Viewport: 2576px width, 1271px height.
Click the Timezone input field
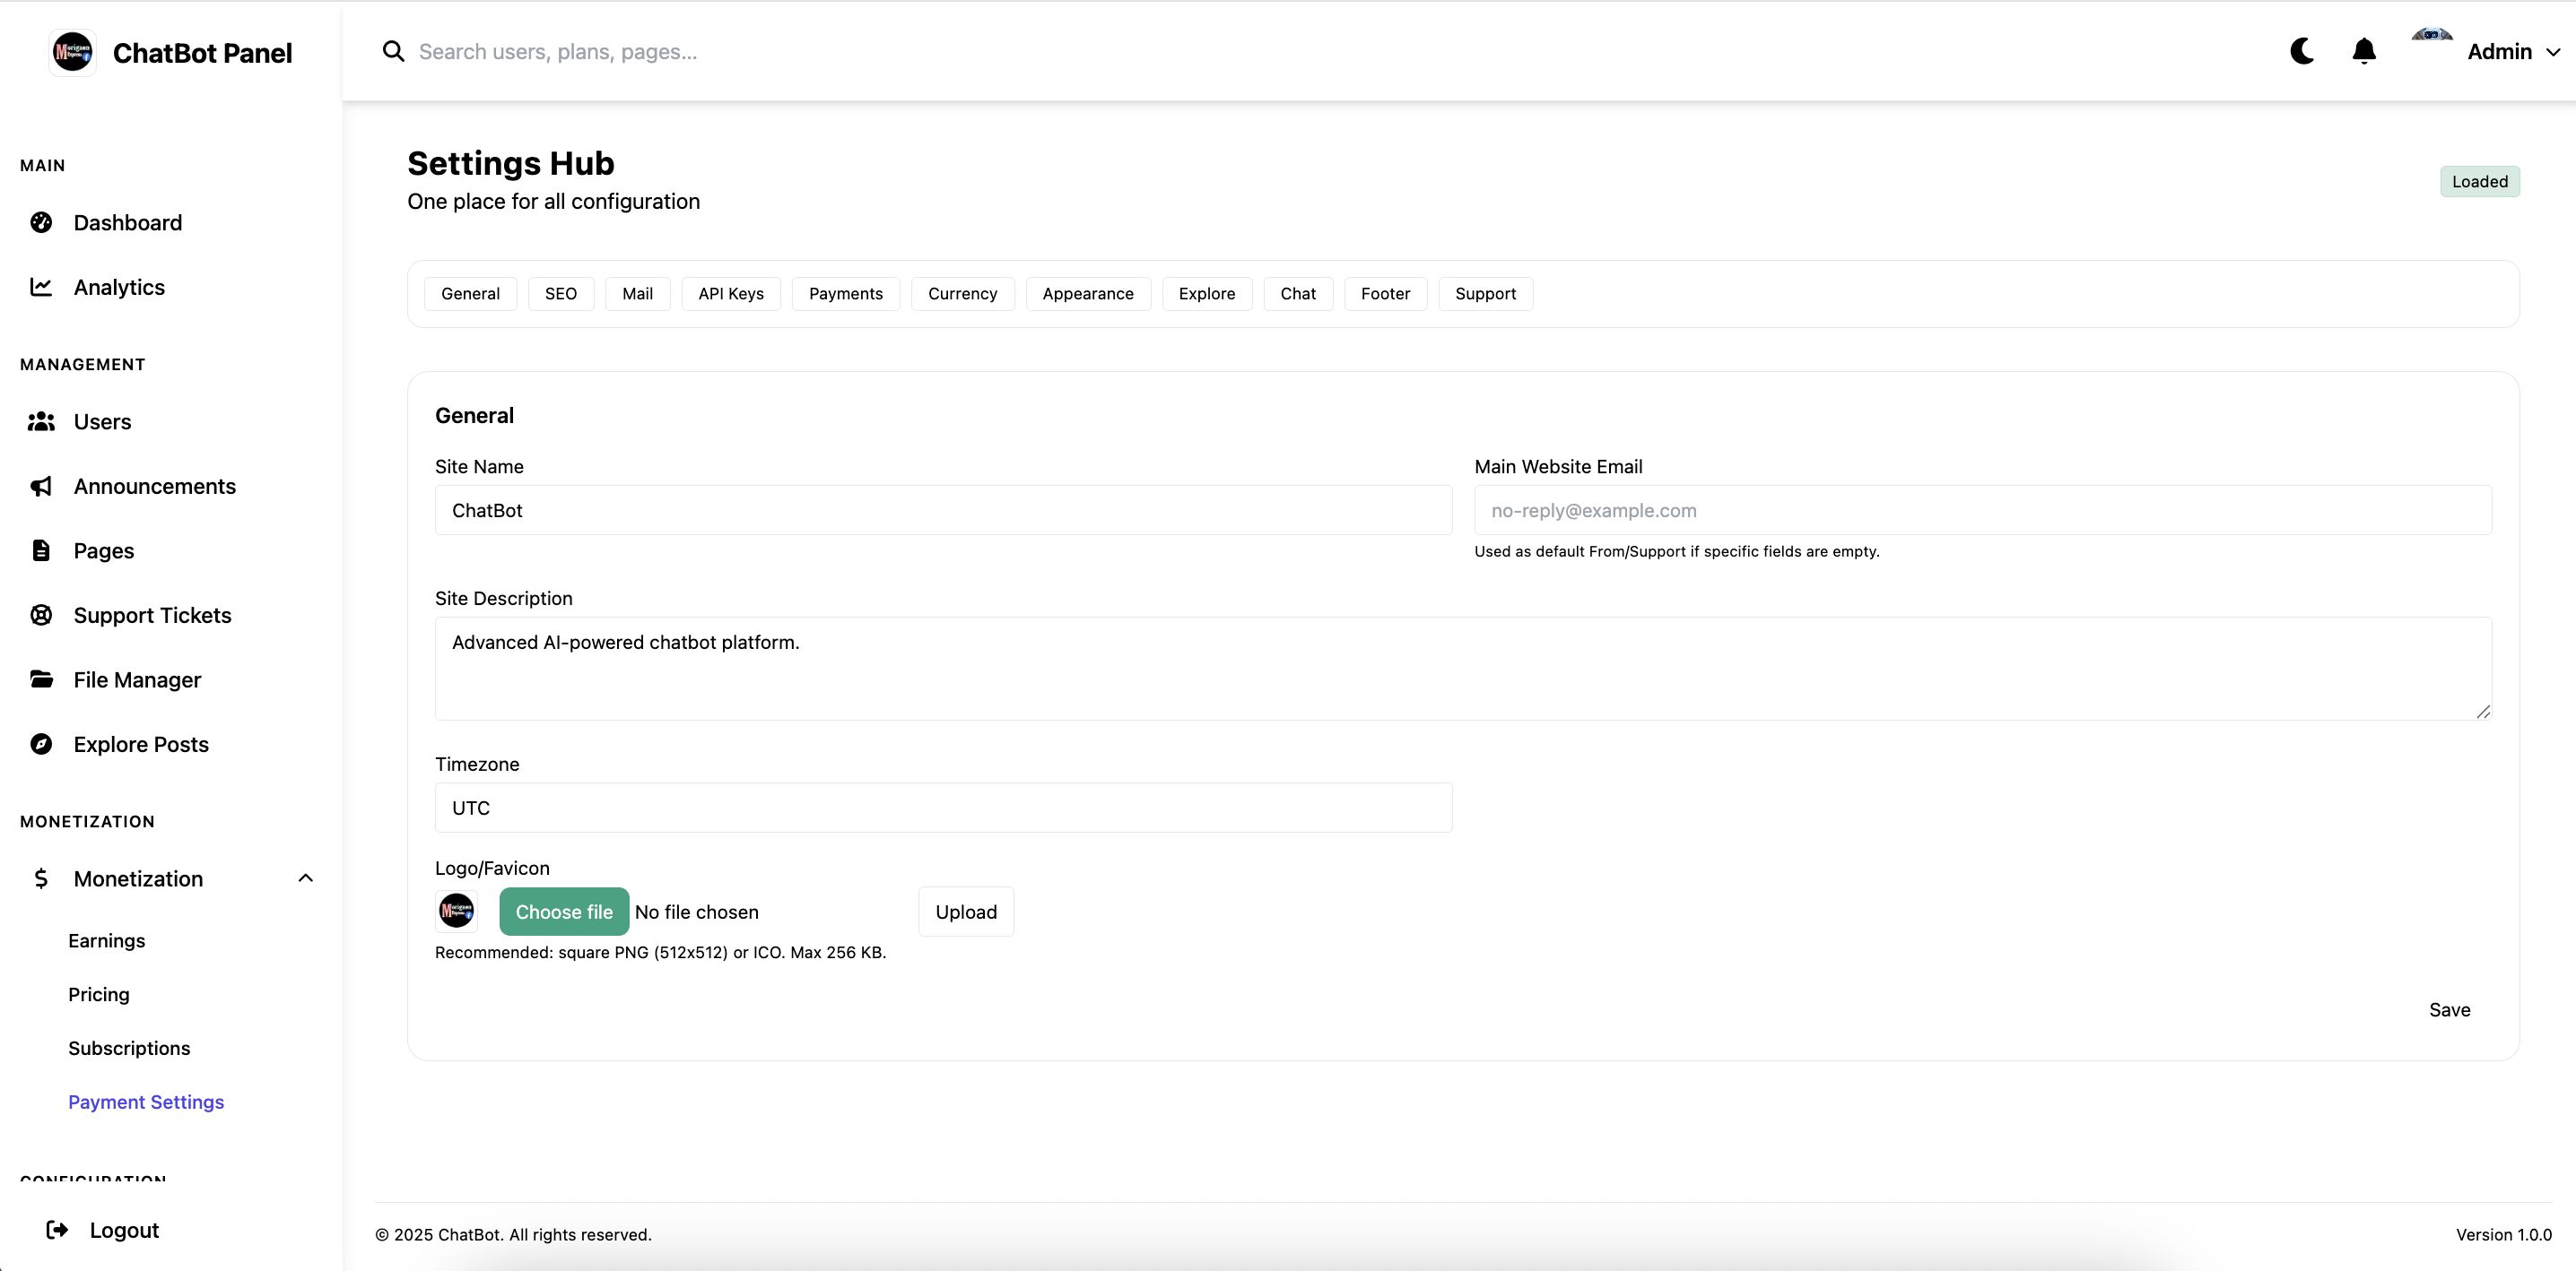click(942, 808)
